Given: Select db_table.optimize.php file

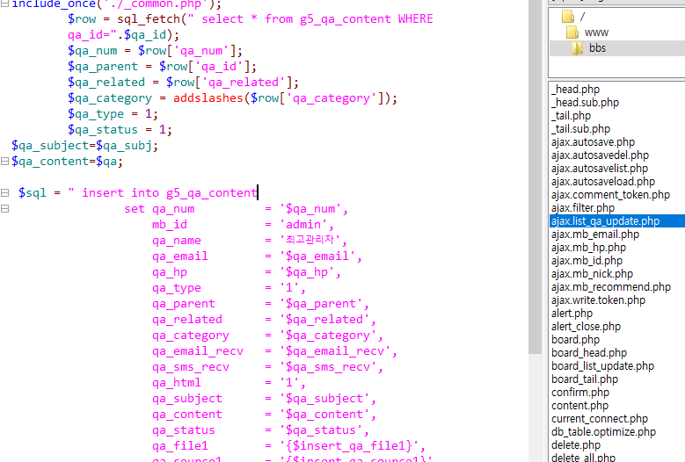Looking at the screenshot, I should (x=603, y=432).
